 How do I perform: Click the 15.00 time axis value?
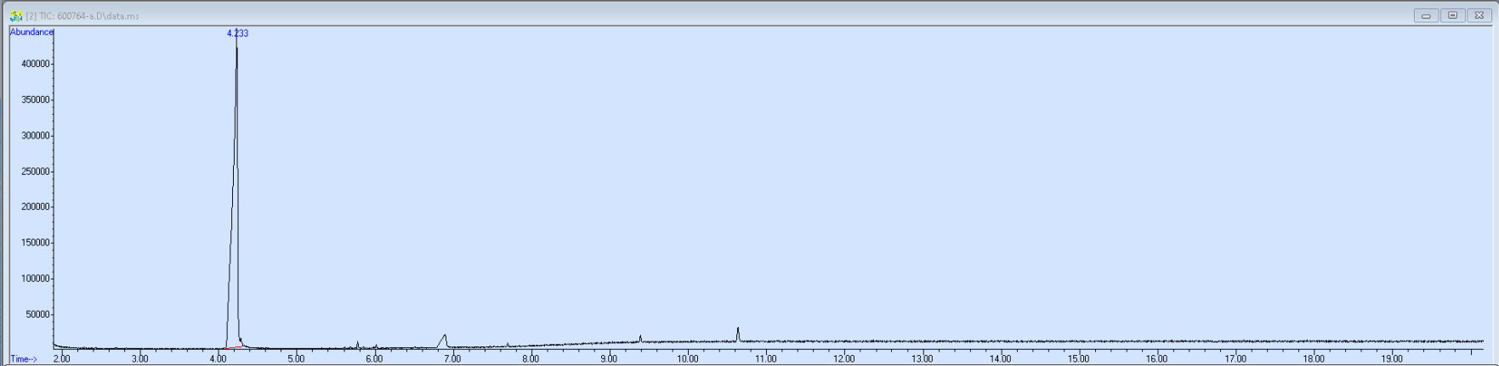coord(1078,359)
